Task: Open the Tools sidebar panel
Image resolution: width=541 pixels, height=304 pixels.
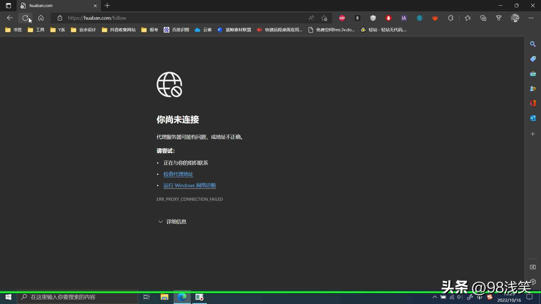Action: tap(533, 74)
